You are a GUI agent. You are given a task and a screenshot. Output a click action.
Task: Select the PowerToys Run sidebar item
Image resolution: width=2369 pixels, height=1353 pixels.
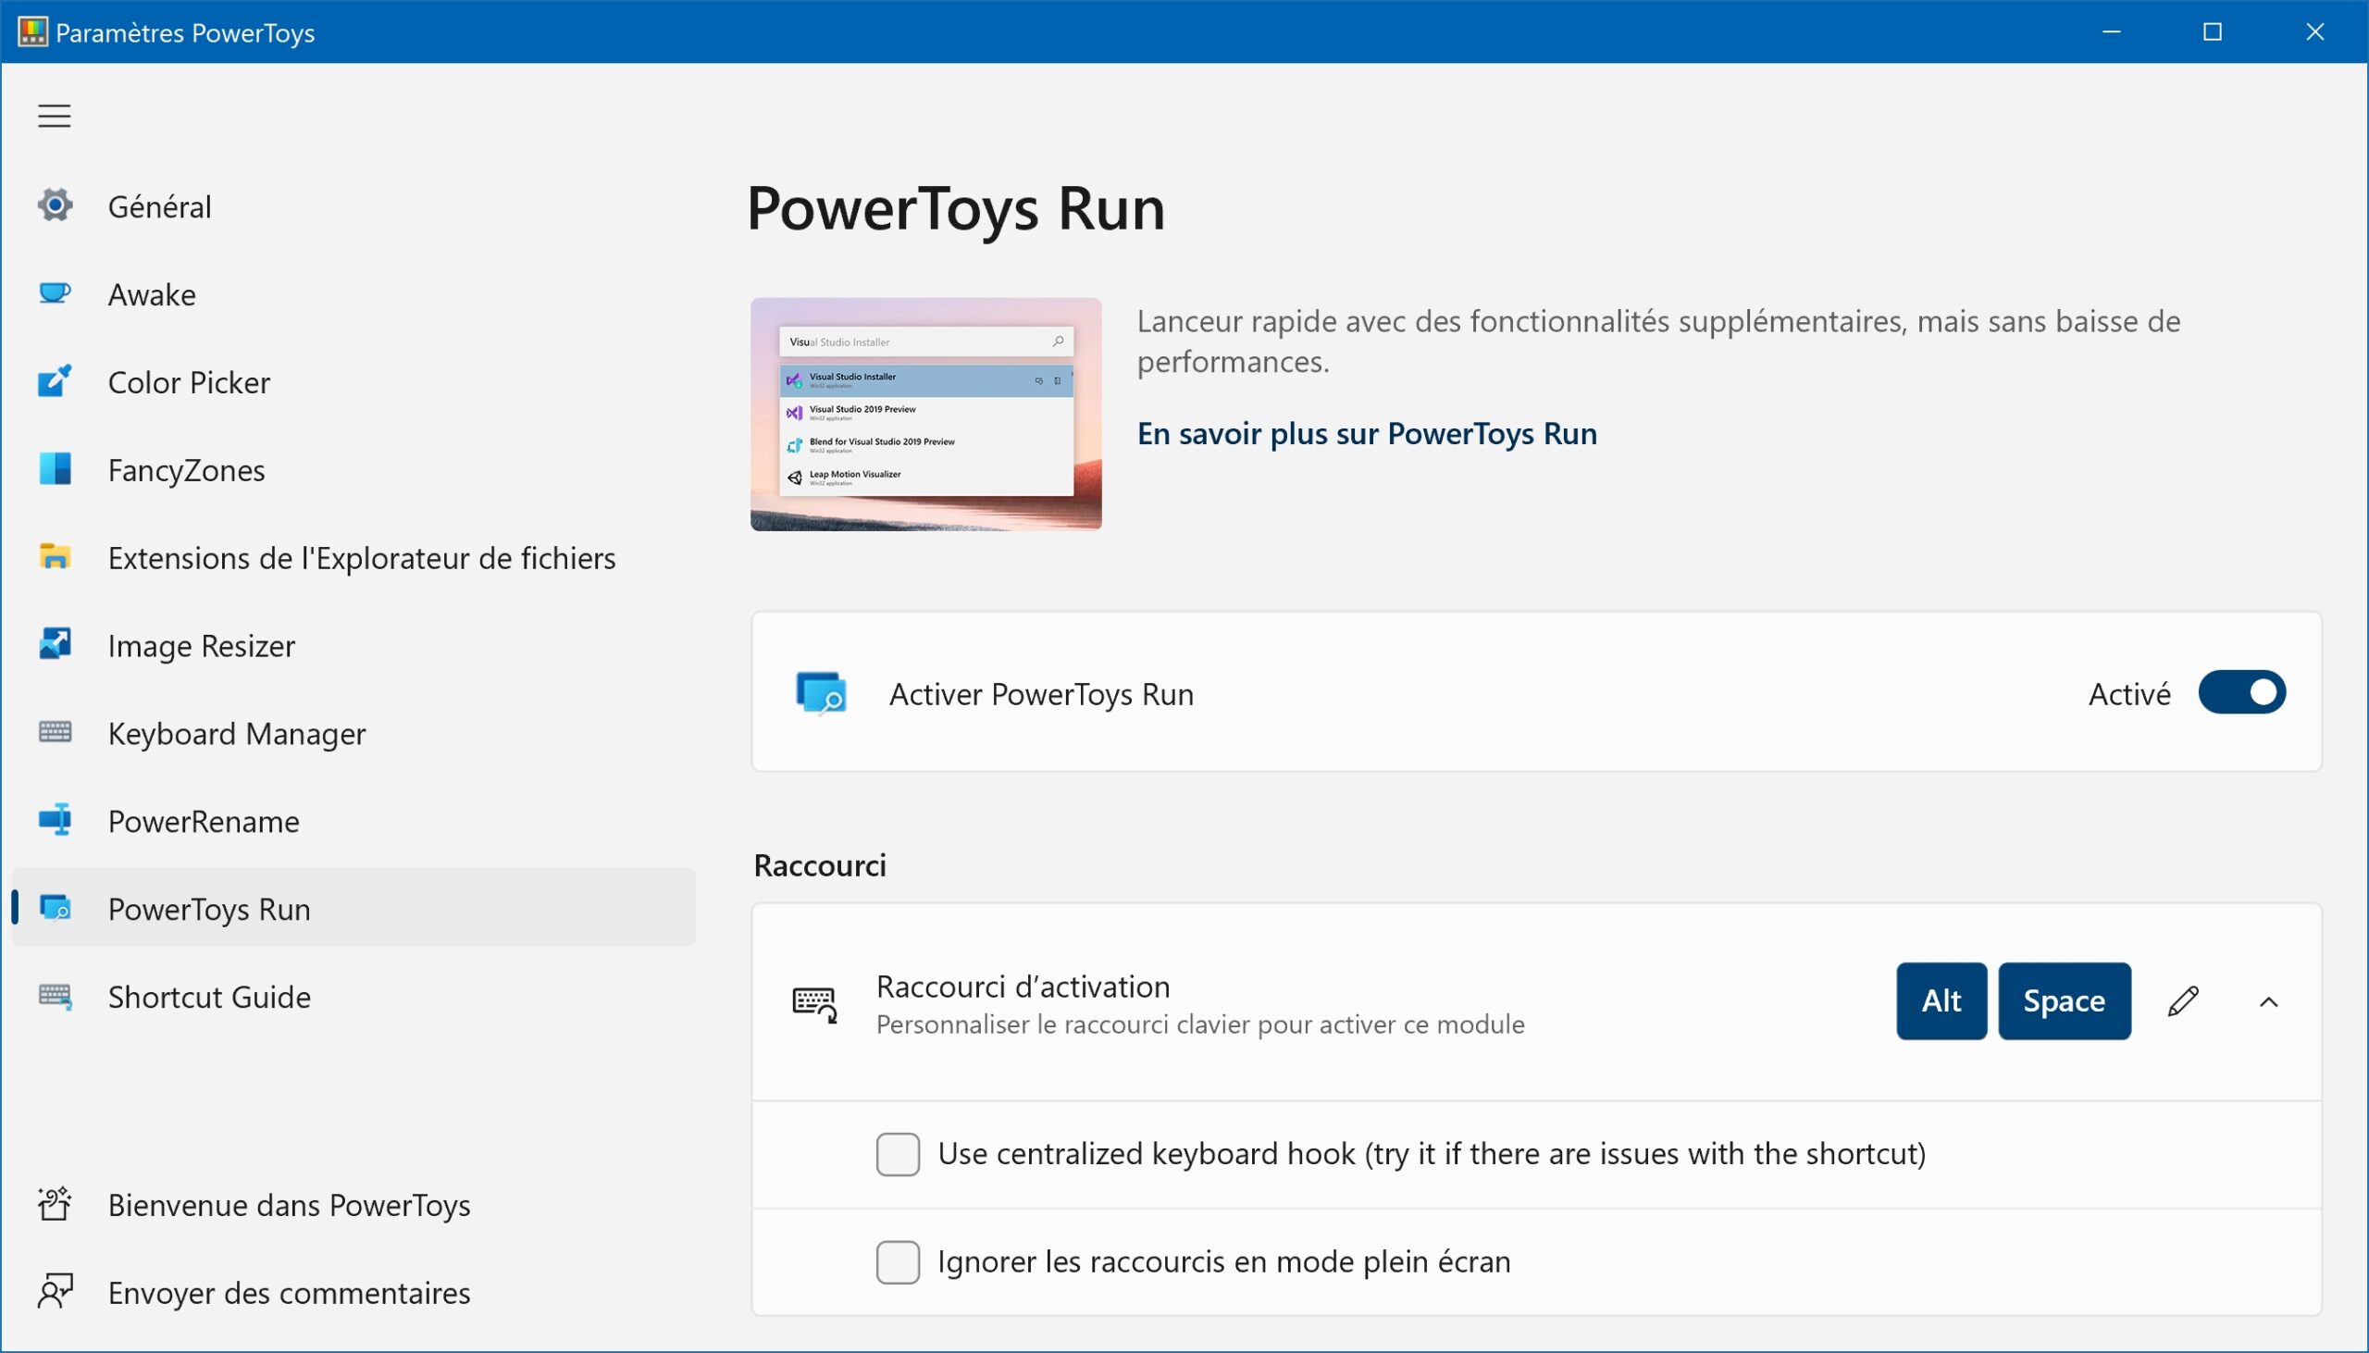(353, 908)
